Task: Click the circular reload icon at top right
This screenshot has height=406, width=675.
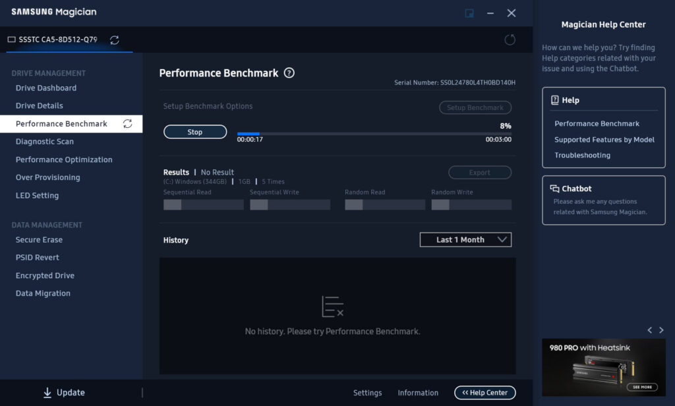Action: [510, 40]
